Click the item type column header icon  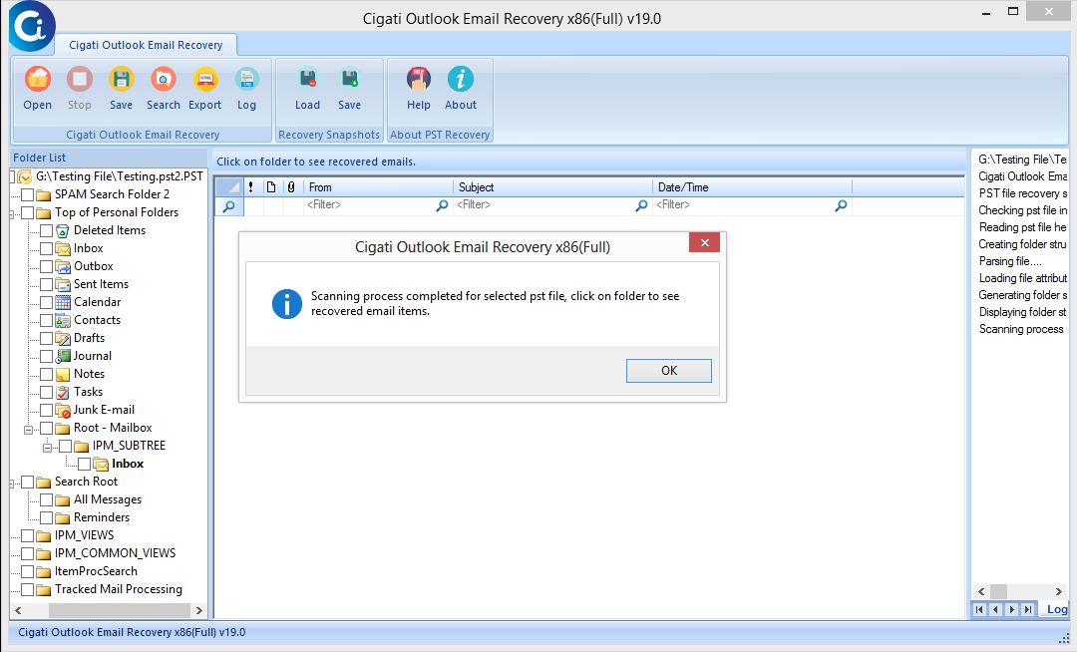click(271, 187)
